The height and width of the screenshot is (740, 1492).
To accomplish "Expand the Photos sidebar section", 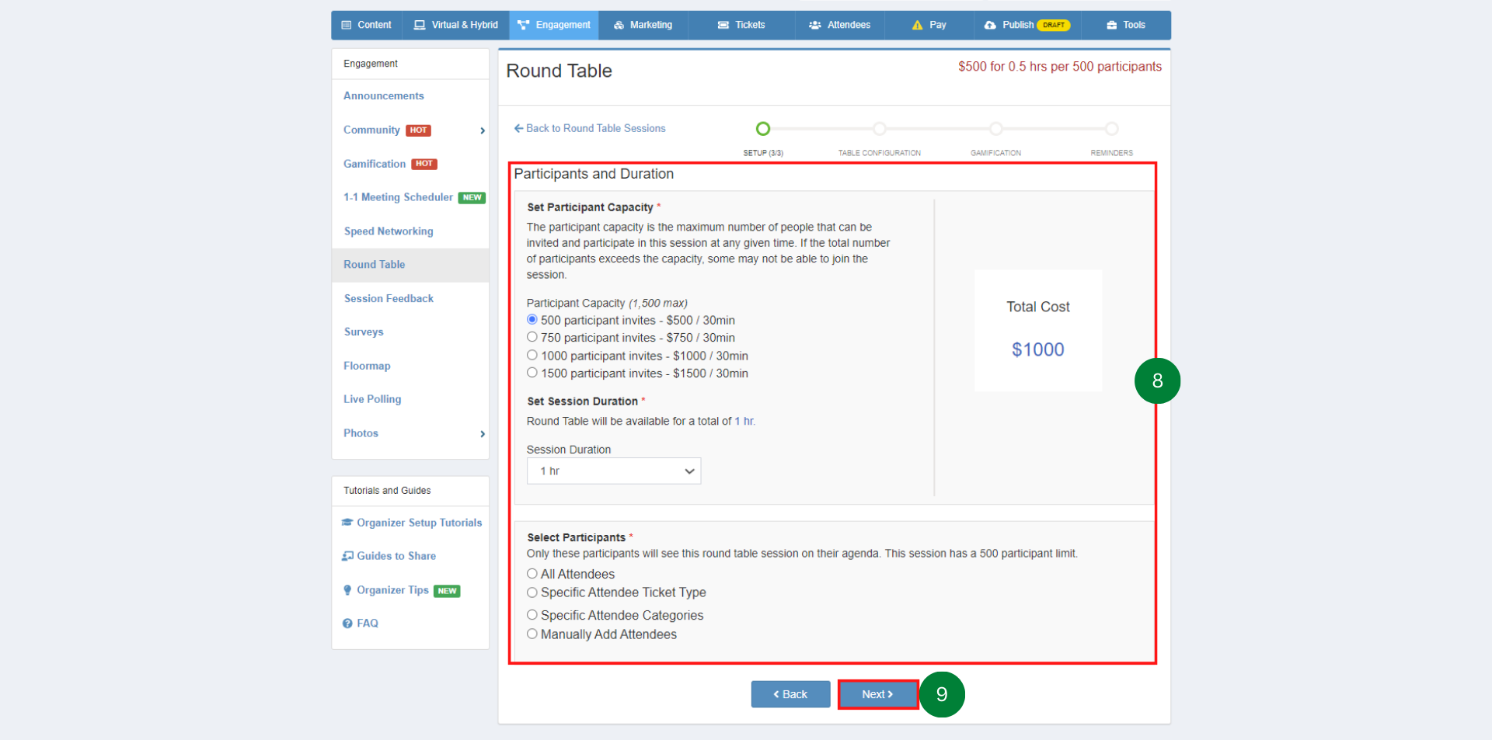I will 482,433.
